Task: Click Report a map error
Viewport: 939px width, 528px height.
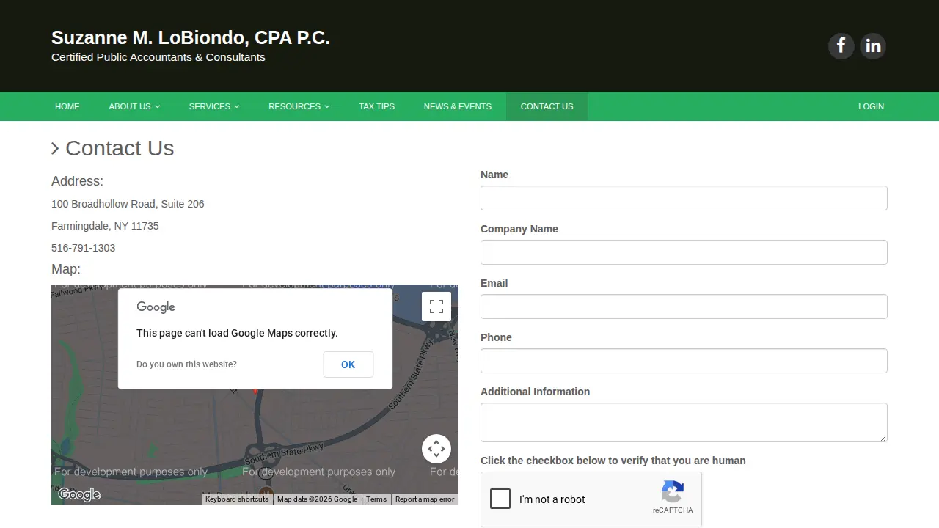Action: click(x=425, y=499)
